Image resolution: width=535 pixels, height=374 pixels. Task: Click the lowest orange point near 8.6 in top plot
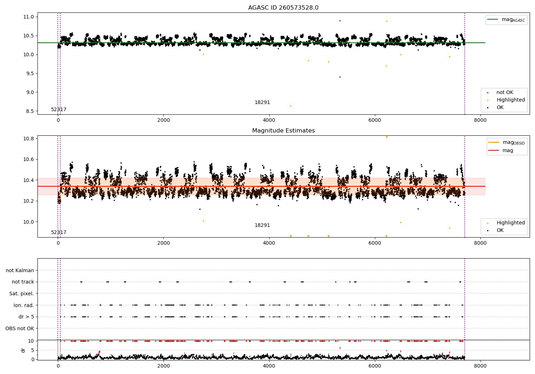click(291, 106)
